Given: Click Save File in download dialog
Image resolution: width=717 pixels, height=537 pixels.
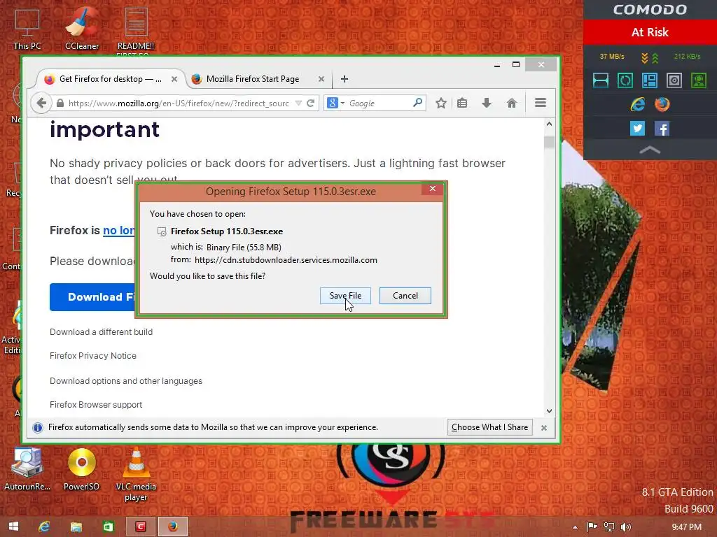Looking at the screenshot, I should (345, 296).
